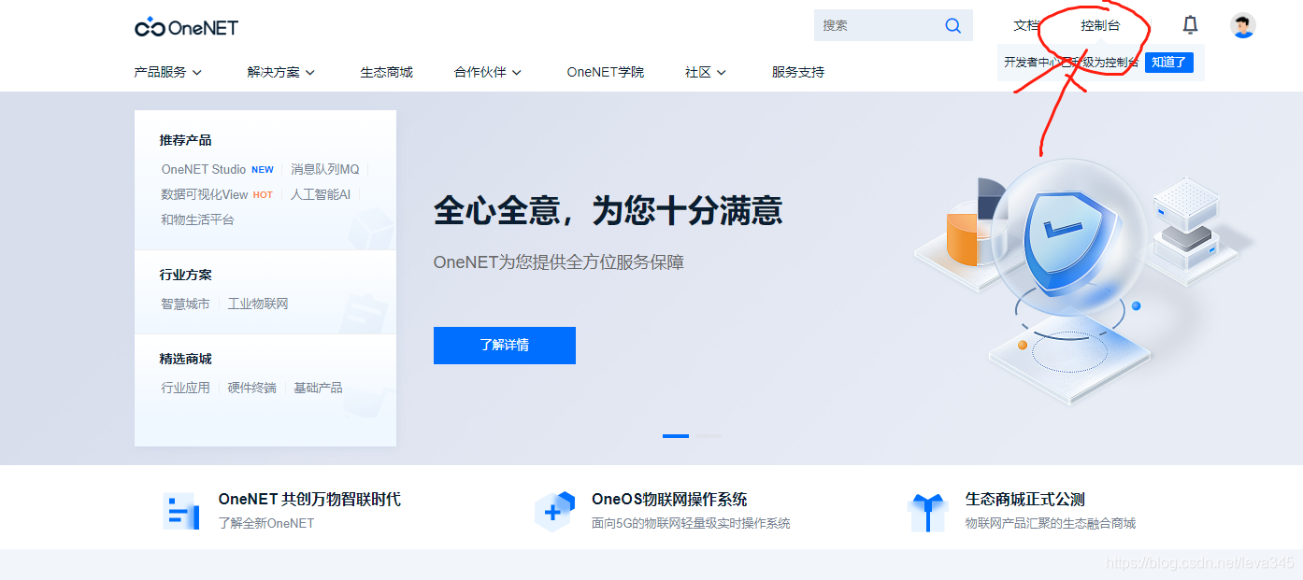Open the OneNET学院 menu item

coord(605,72)
